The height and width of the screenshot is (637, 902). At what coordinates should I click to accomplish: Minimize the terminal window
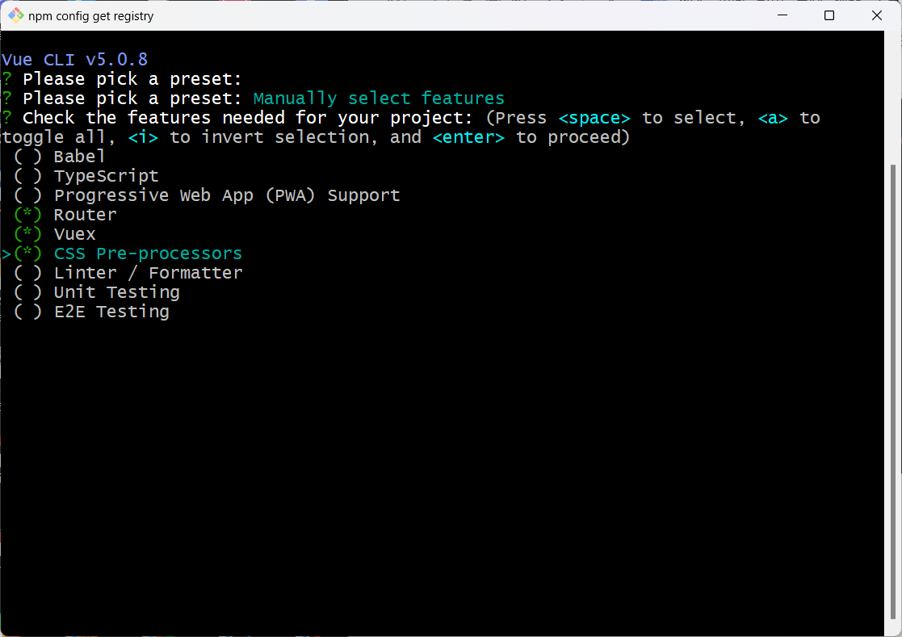[x=782, y=15]
